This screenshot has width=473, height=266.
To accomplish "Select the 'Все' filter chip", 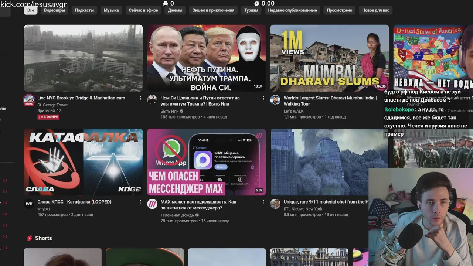I will (x=31, y=10).
